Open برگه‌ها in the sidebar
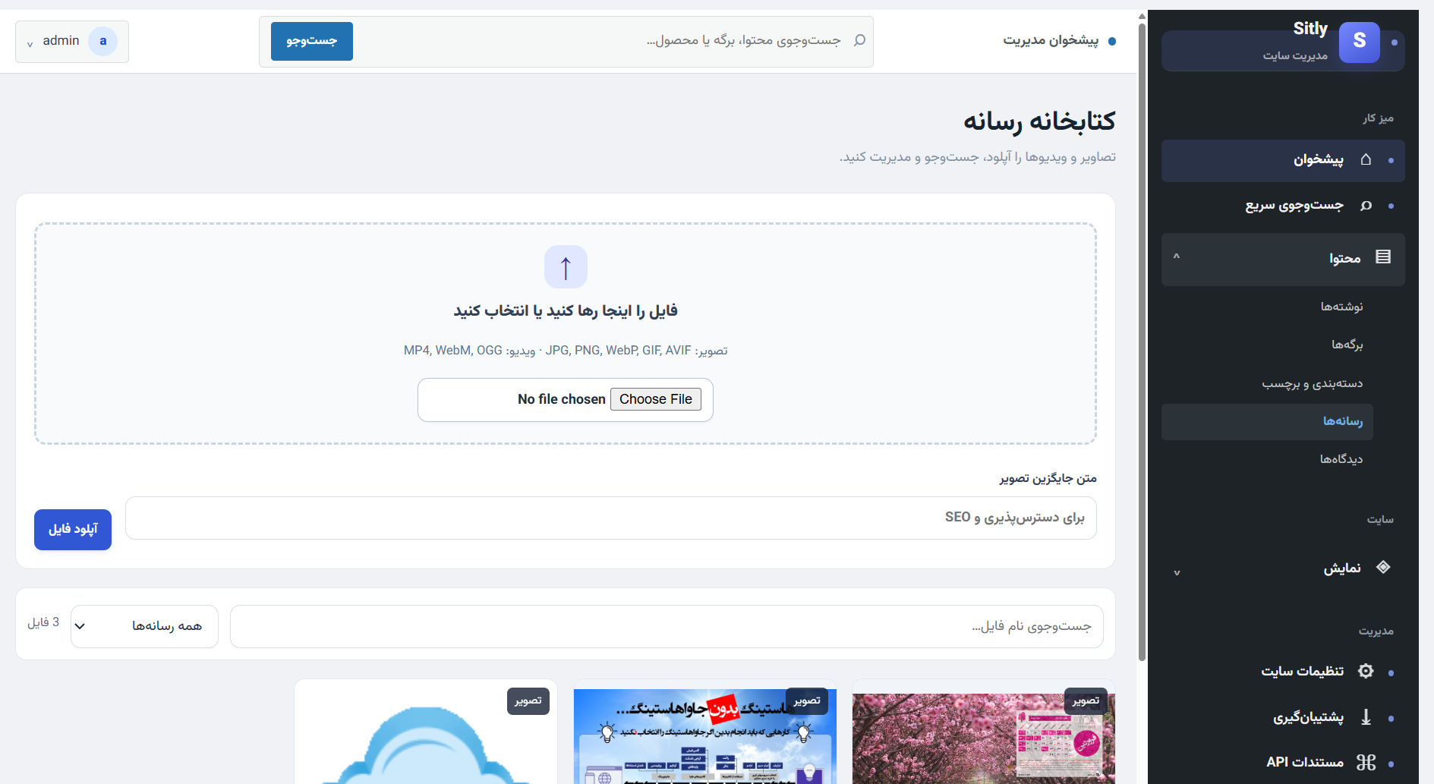The width and height of the screenshot is (1434, 784). click(1347, 345)
